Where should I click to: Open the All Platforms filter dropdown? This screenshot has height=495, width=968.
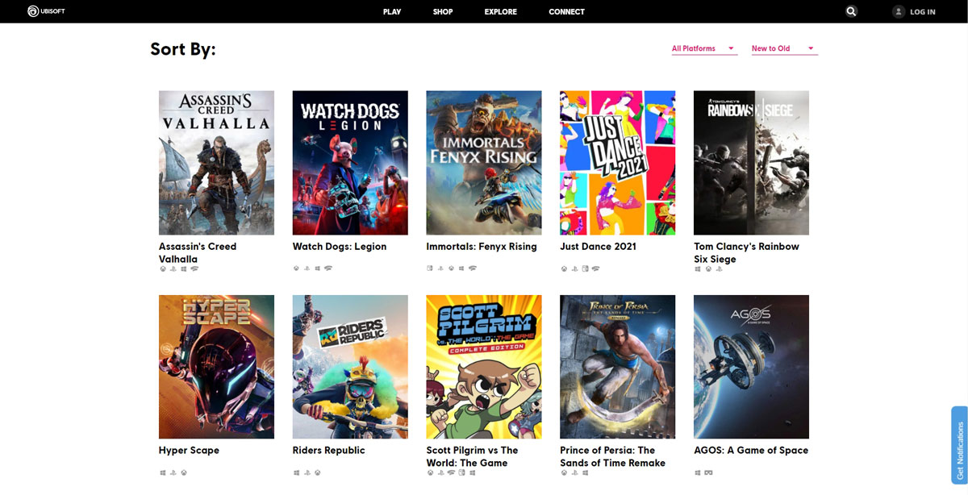(704, 48)
